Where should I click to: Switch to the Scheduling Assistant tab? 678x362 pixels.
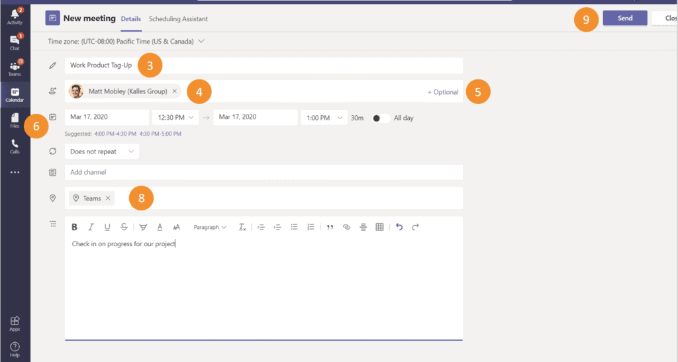tap(178, 19)
